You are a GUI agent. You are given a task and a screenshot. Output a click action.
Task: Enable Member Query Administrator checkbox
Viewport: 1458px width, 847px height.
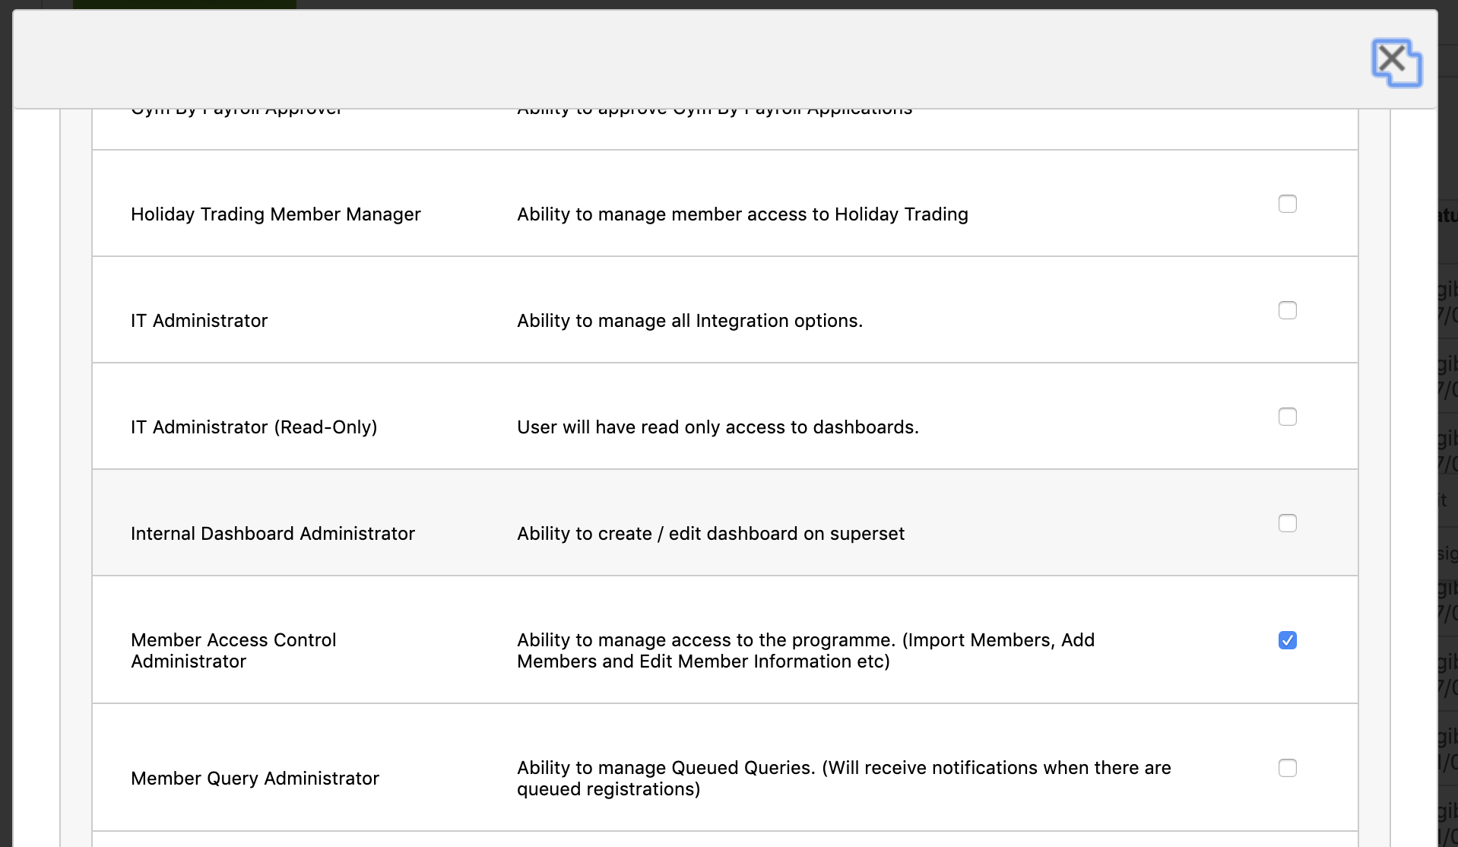pyautogui.click(x=1287, y=768)
